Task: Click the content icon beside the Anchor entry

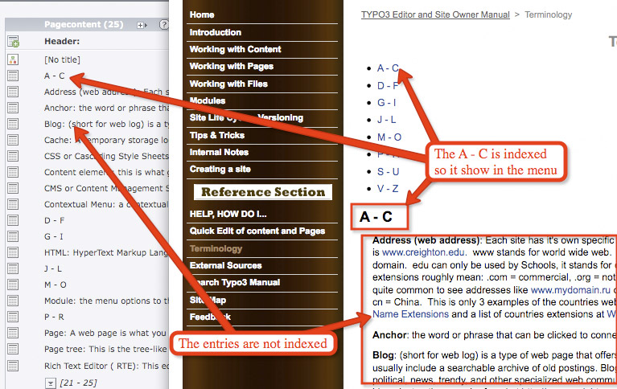Action: click(13, 108)
